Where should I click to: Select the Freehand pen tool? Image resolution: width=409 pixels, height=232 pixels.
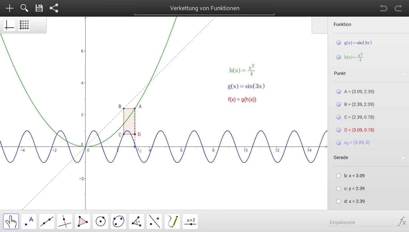[x=172, y=222]
